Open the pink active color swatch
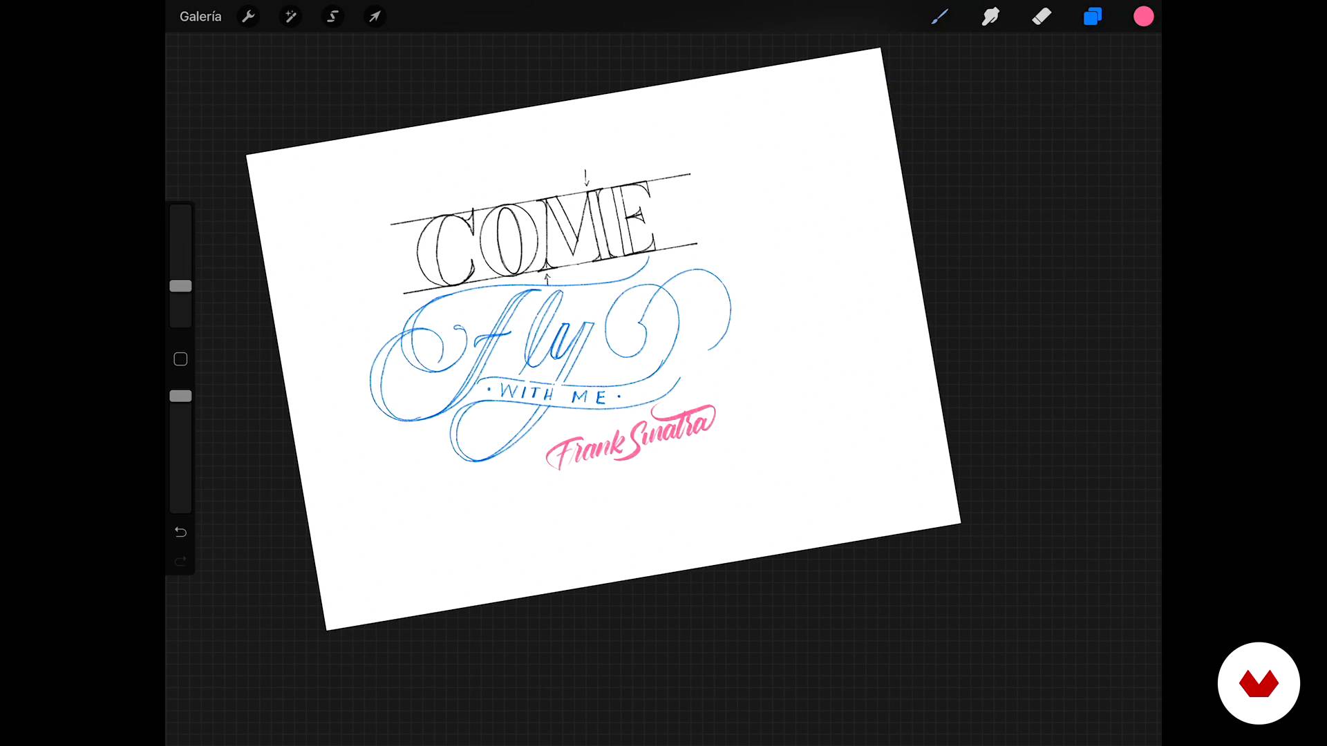1327x746 pixels. (1144, 17)
